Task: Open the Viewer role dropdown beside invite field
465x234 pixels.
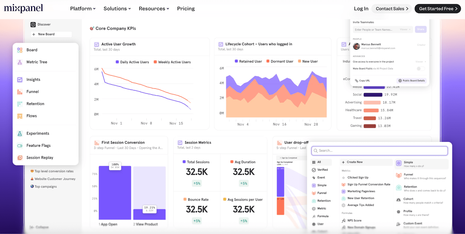Action: pos(405,29)
